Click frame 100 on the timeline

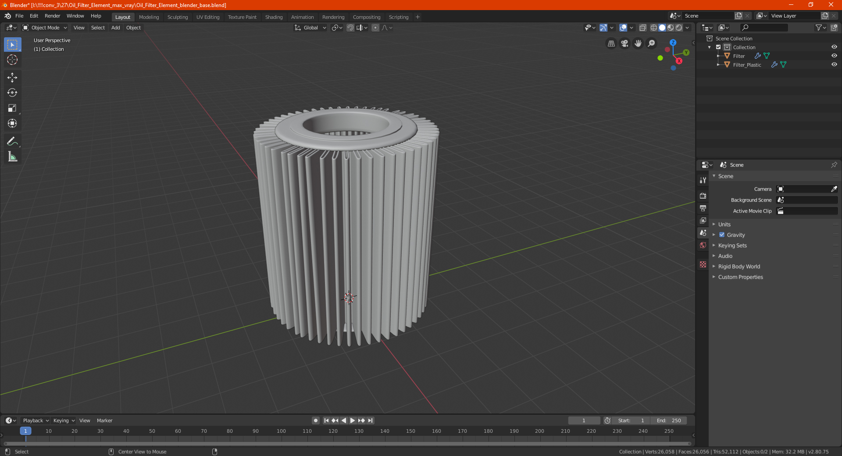tap(281, 431)
